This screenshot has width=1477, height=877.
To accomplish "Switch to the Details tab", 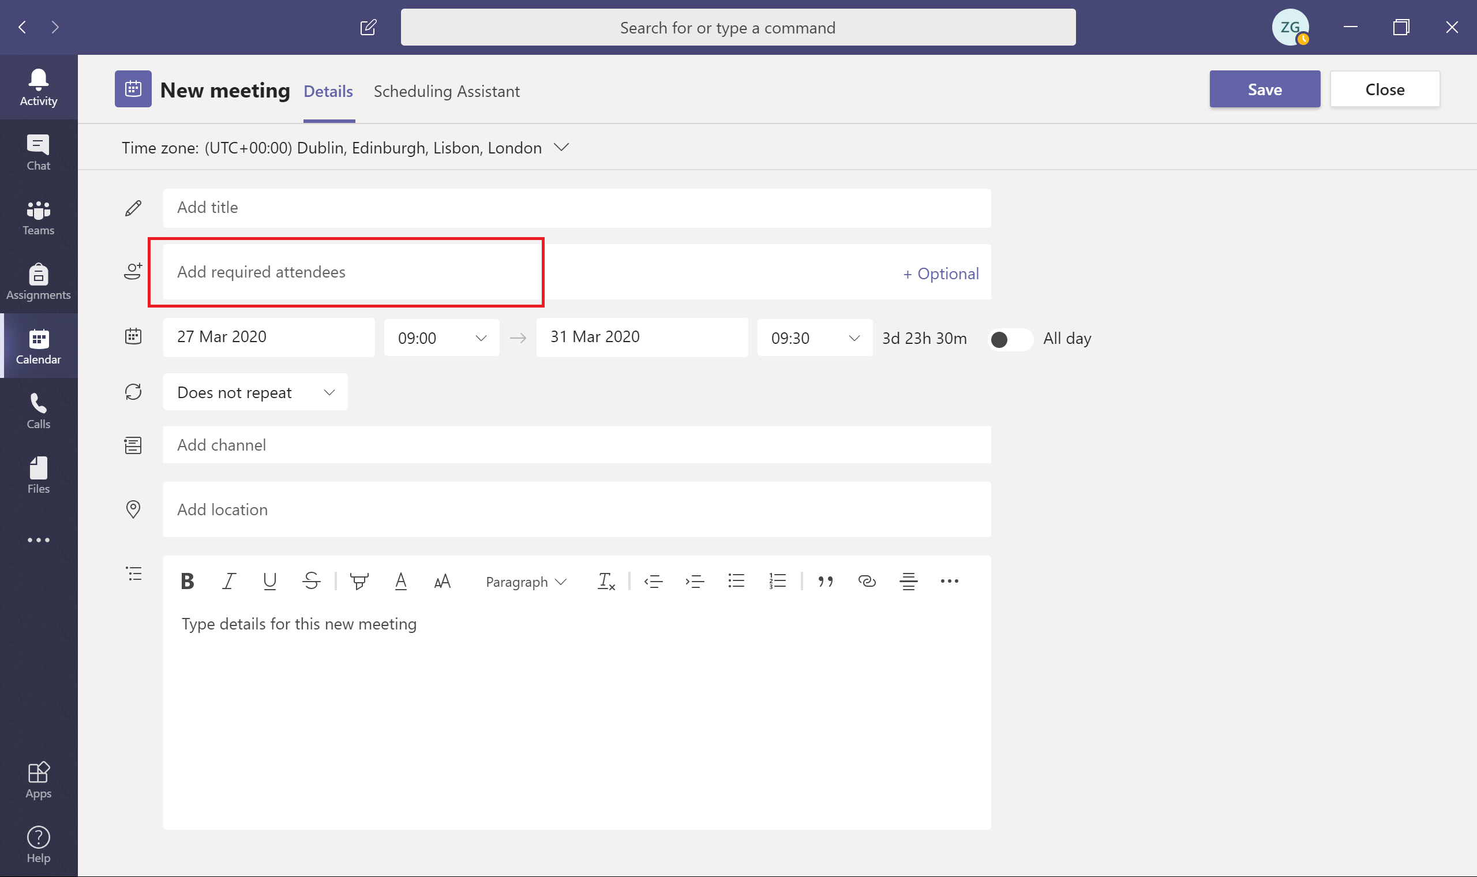I will (x=328, y=92).
